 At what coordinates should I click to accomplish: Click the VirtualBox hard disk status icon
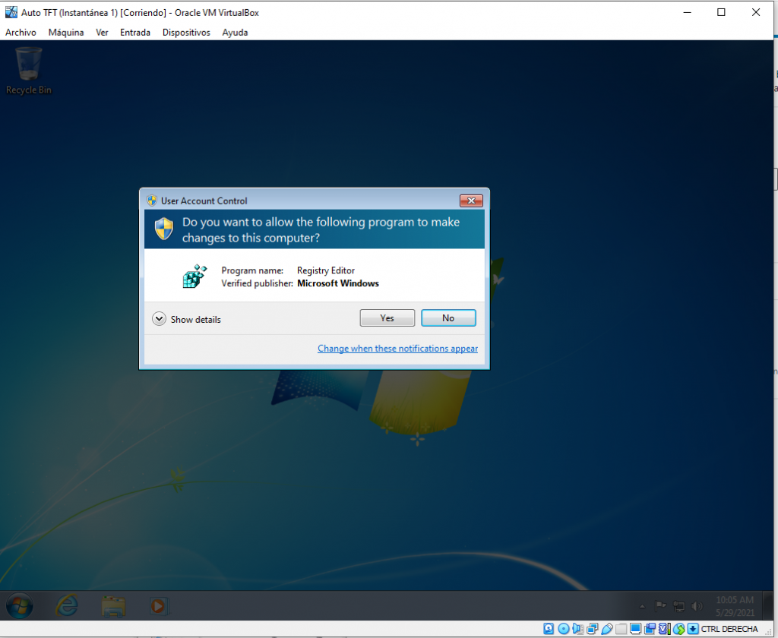[549, 629]
